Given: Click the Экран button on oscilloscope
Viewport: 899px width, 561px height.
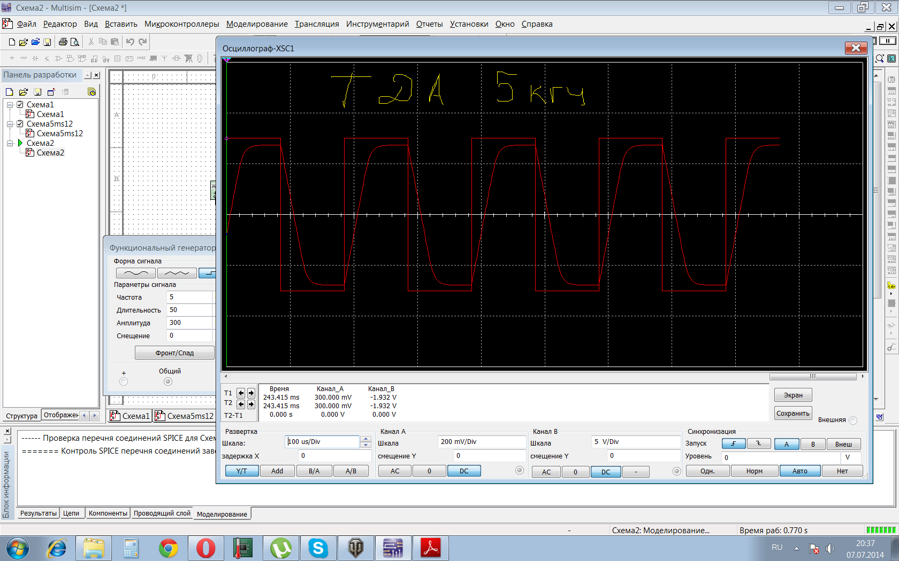Looking at the screenshot, I should [793, 395].
